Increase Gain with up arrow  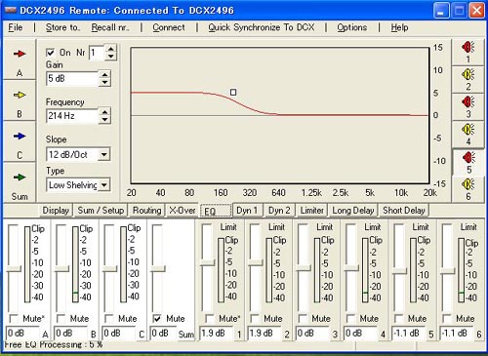tap(104, 75)
